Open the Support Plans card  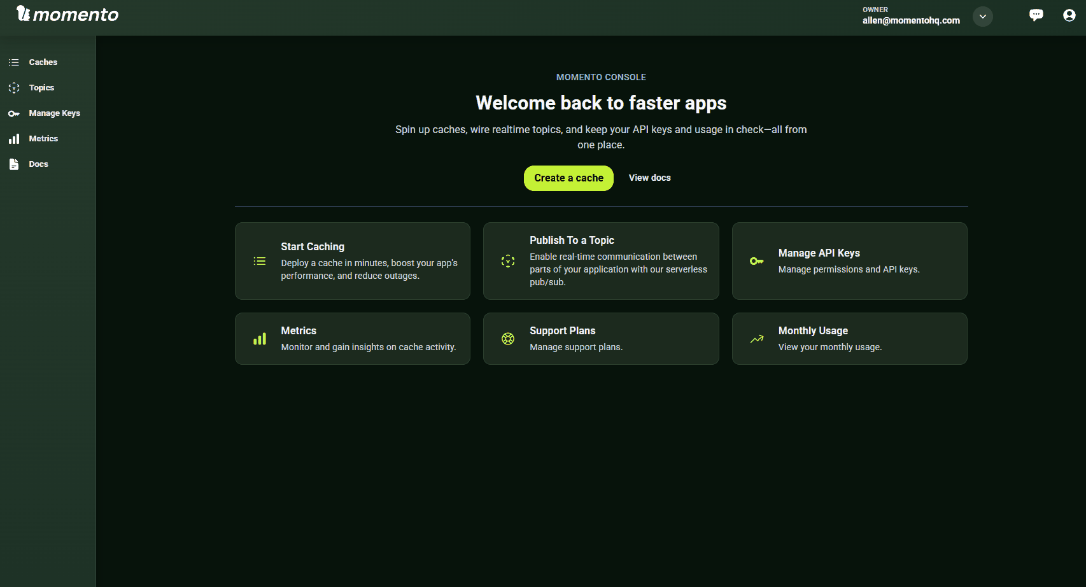click(x=601, y=338)
